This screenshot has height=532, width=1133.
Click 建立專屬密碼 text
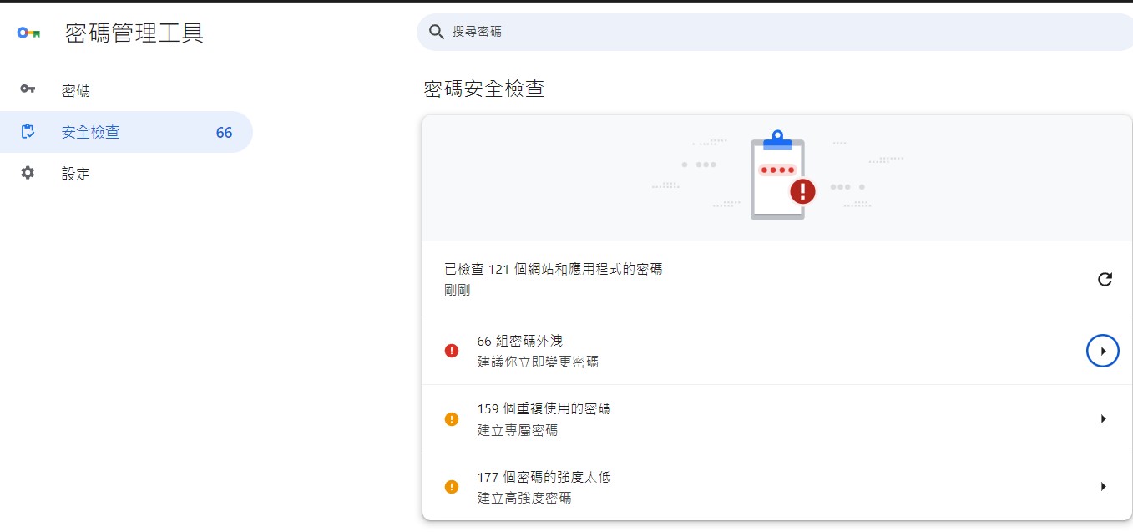point(518,430)
